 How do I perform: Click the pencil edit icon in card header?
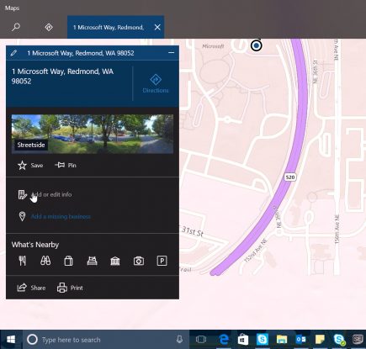pos(13,53)
